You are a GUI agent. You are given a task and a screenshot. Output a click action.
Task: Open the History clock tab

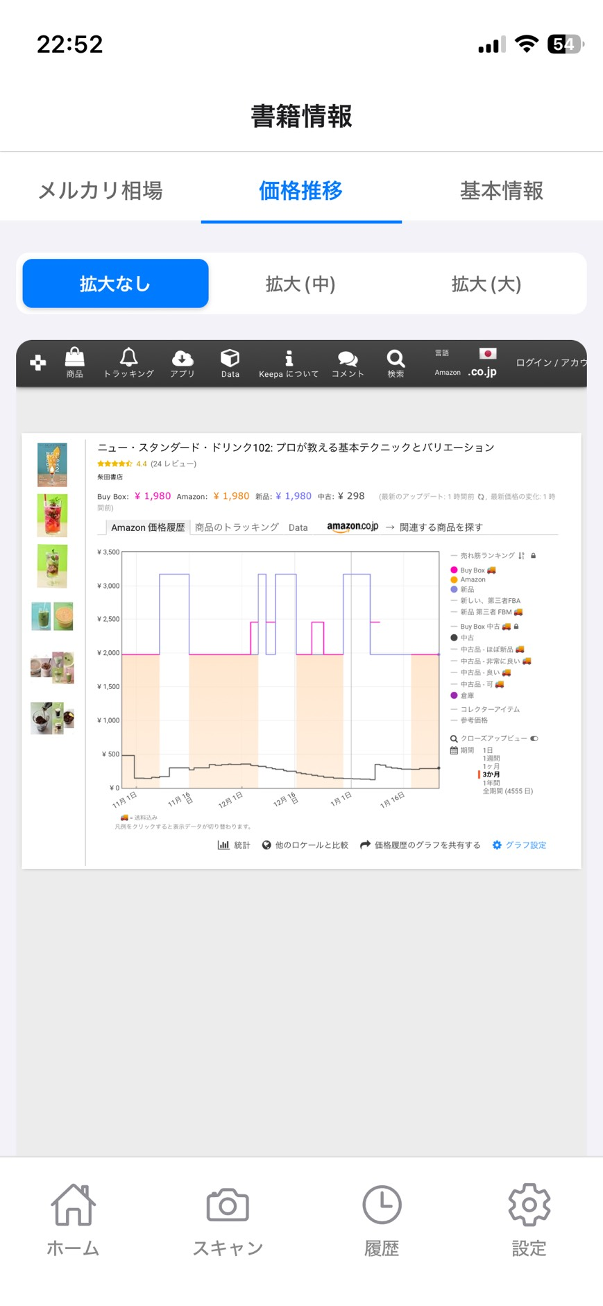pyautogui.click(x=382, y=1220)
